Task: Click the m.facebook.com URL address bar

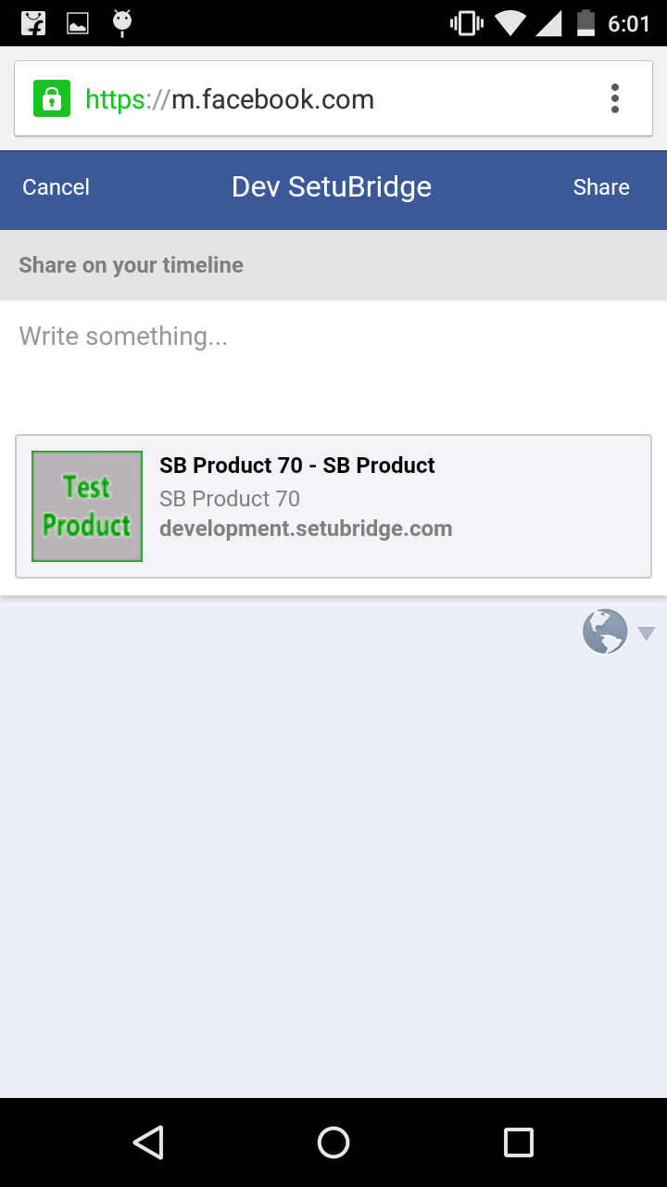Action: point(278,99)
